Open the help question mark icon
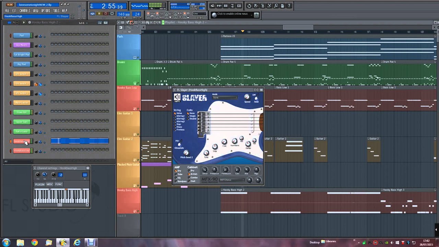 [289, 6]
